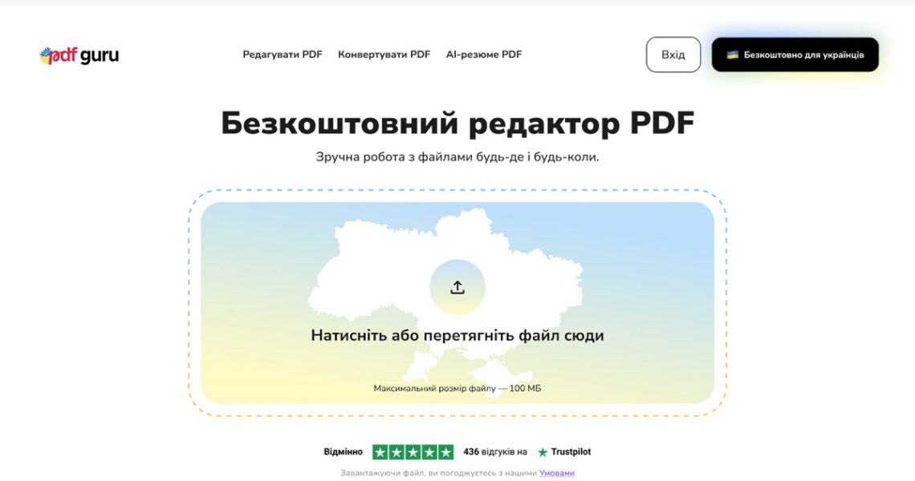This screenshot has width=915, height=481.
Task: Click the Trustpilot brand name text
Action: (571, 452)
